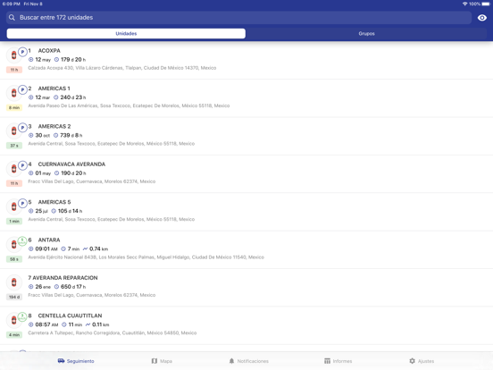The image size is (493, 370).
Task: Select the ANTARA unit name
Action: [49, 240]
